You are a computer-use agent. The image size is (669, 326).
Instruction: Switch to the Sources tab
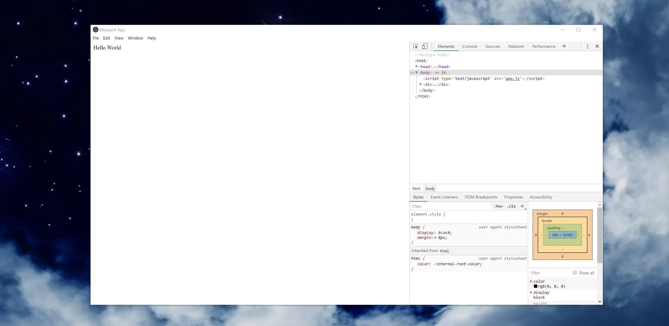493,46
